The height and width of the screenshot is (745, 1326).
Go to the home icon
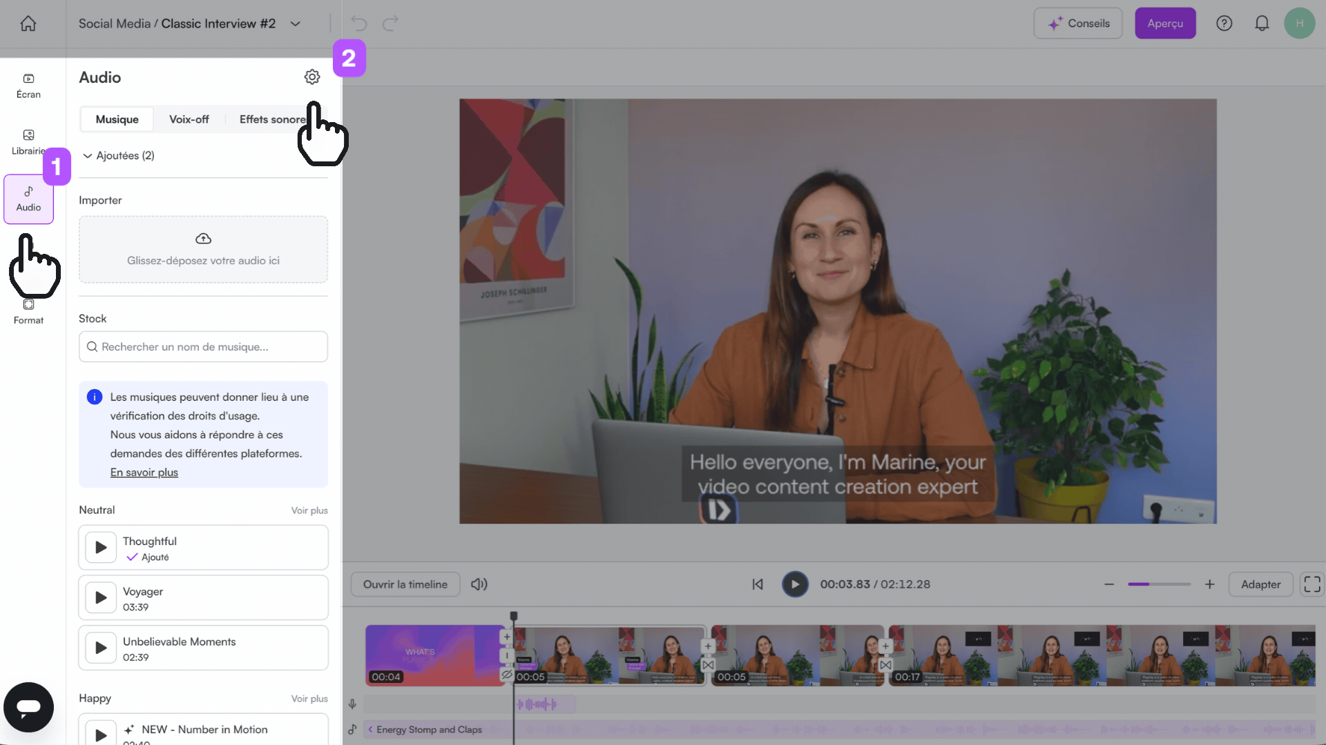(28, 23)
